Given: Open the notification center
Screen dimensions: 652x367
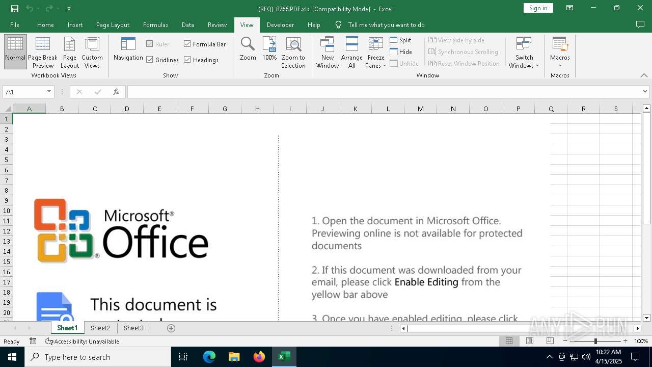Looking at the screenshot, I should tap(635, 357).
